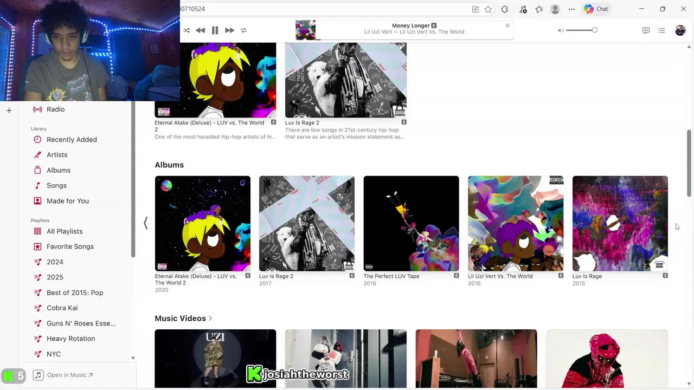Skip to the previous track
The height and width of the screenshot is (390, 694).
coord(200,30)
